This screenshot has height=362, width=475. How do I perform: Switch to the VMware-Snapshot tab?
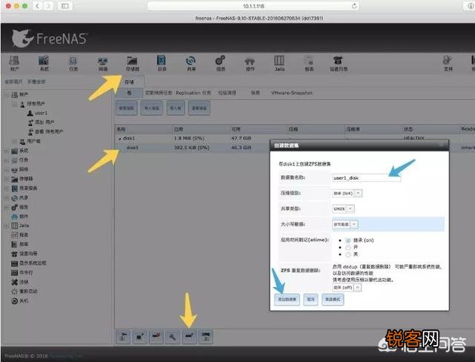(x=292, y=93)
